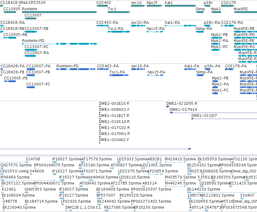This screenshot has width=257, height=212.
Task: Select EST DMG2B.1_1.C09.C1
Action: tap(69, 210)
